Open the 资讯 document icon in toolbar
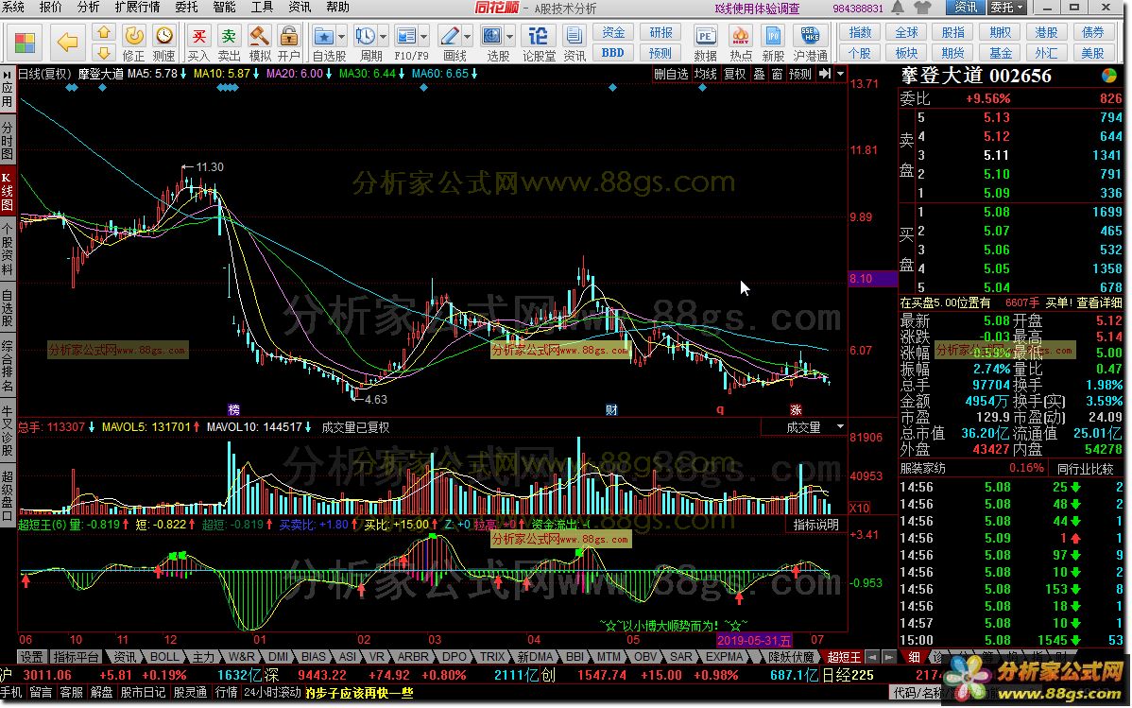The width and height of the screenshot is (1132, 708). click(575, 36)
